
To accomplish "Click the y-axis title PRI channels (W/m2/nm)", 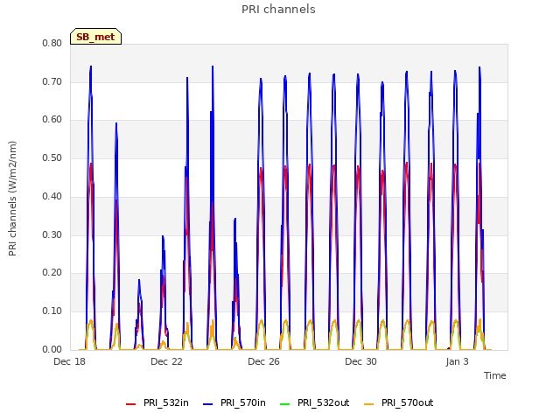I will [x=12, y=199].
